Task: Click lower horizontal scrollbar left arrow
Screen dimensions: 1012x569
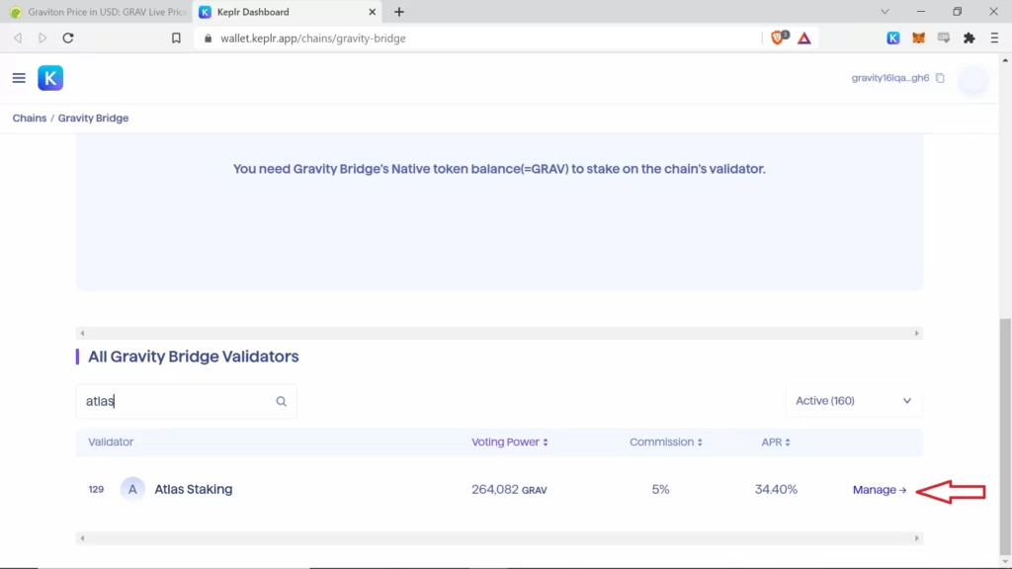Action: coord(82,538)
